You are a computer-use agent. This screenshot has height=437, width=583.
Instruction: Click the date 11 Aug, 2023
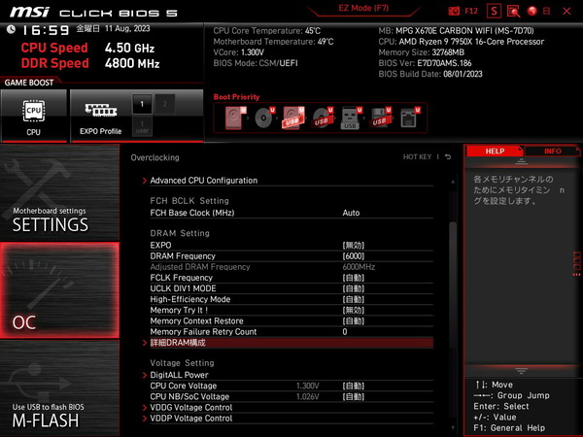pos(127,28)
